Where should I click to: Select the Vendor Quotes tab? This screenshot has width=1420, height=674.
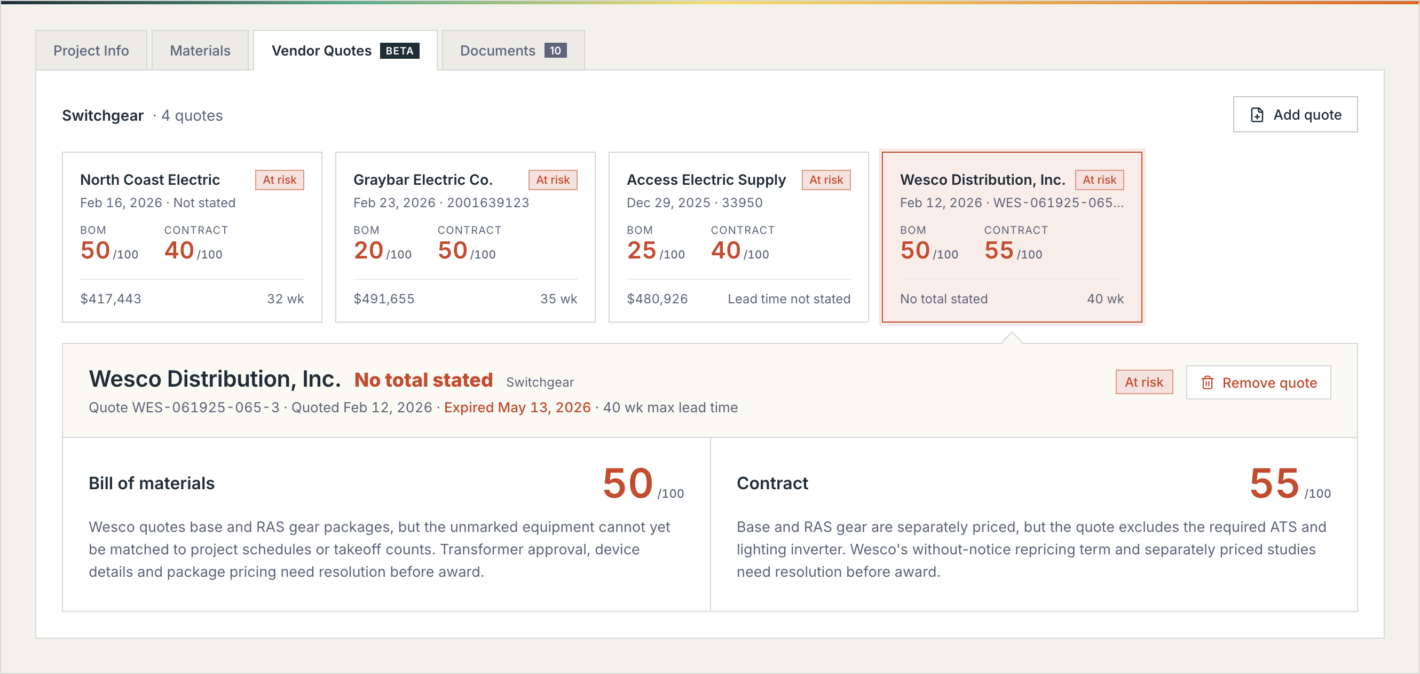click(x=345, y=50)
